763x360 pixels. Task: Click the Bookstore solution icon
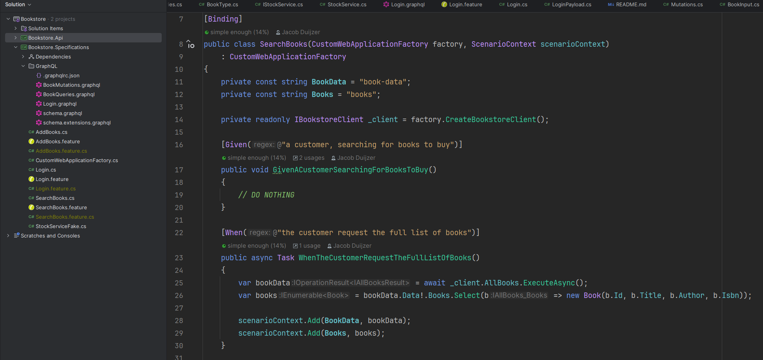point(16,19)
